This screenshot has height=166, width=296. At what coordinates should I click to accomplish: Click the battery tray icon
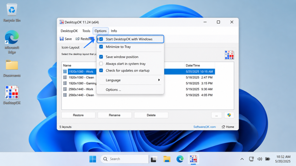267,159
